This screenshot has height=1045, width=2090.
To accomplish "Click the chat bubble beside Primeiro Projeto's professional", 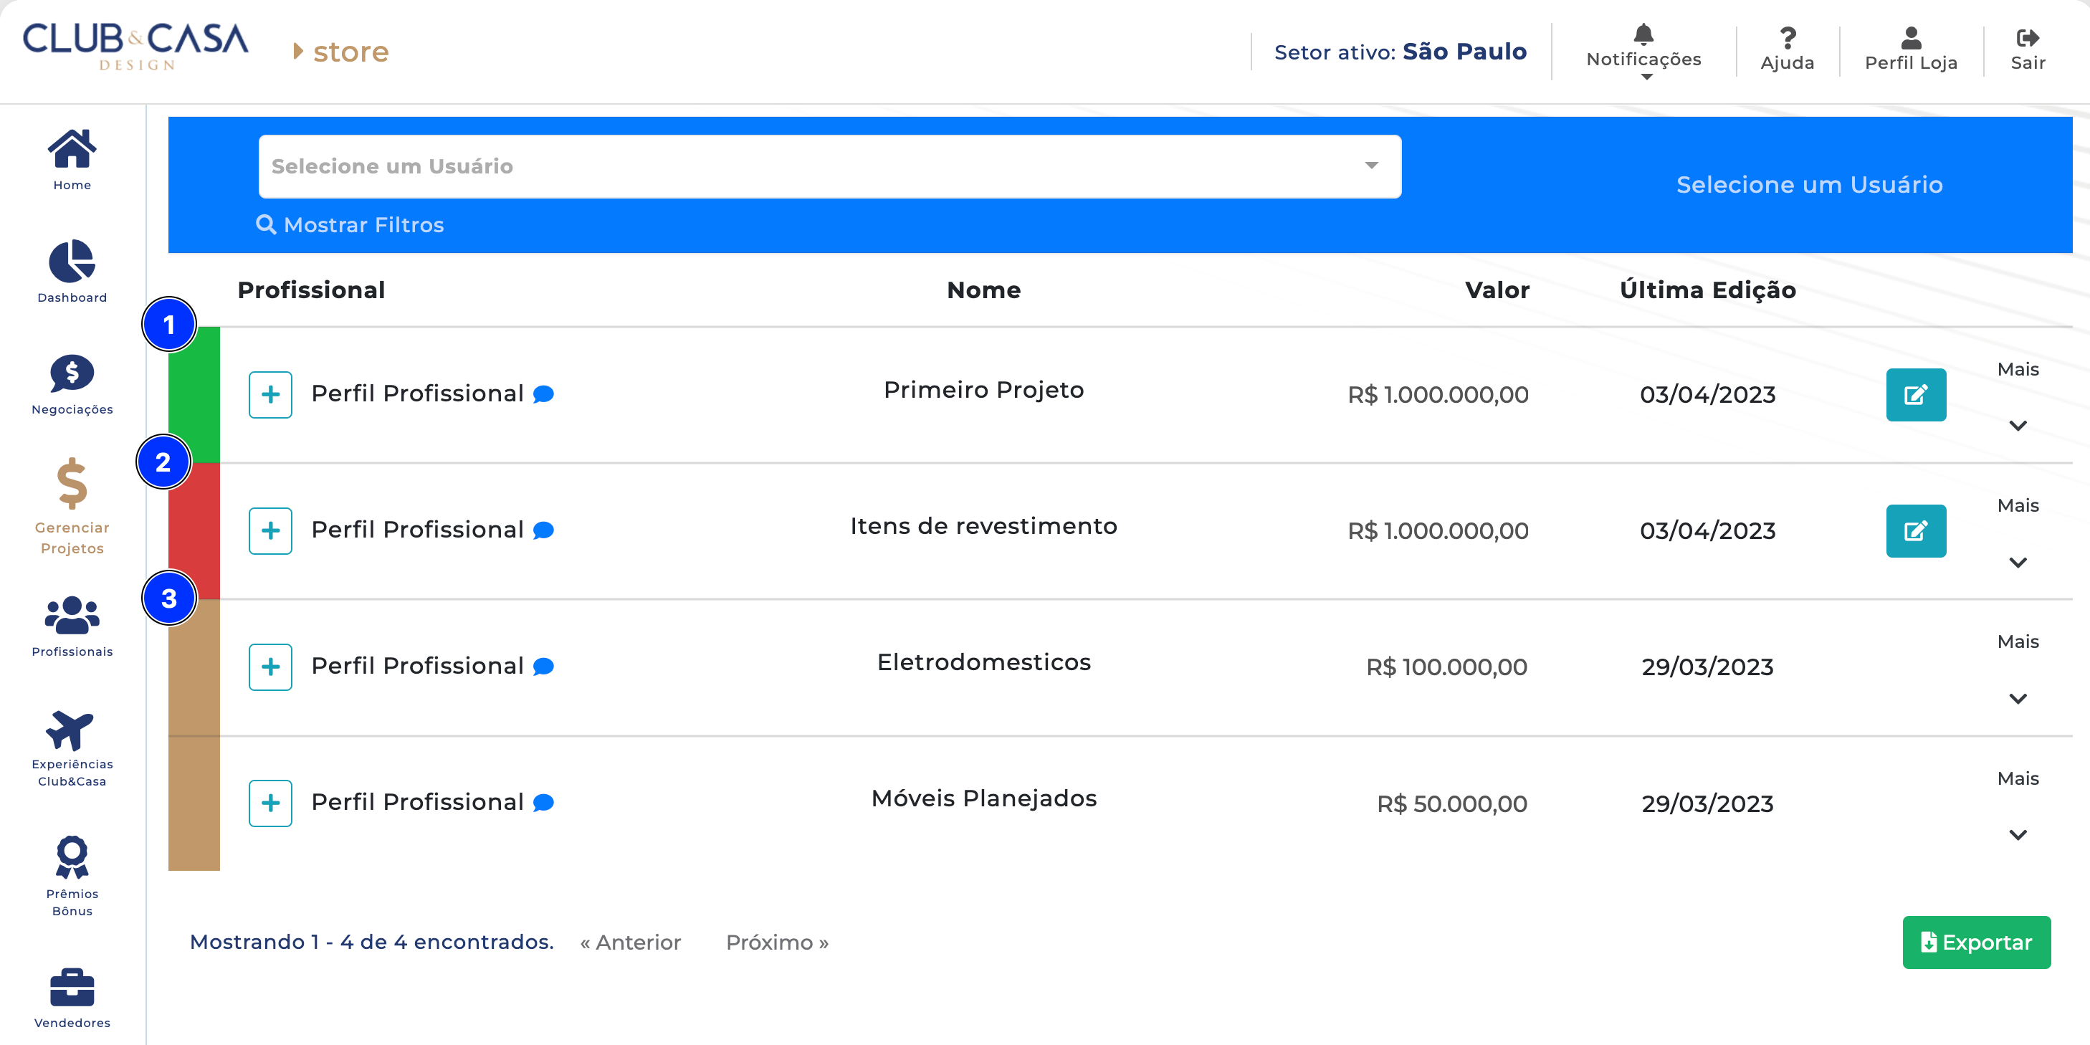I will pyautogui.click(x=543, y=394).
